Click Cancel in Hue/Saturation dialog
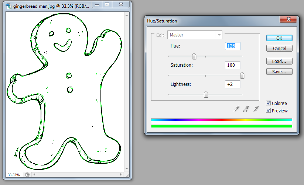The image size is (304, 185). coord(279,48)
